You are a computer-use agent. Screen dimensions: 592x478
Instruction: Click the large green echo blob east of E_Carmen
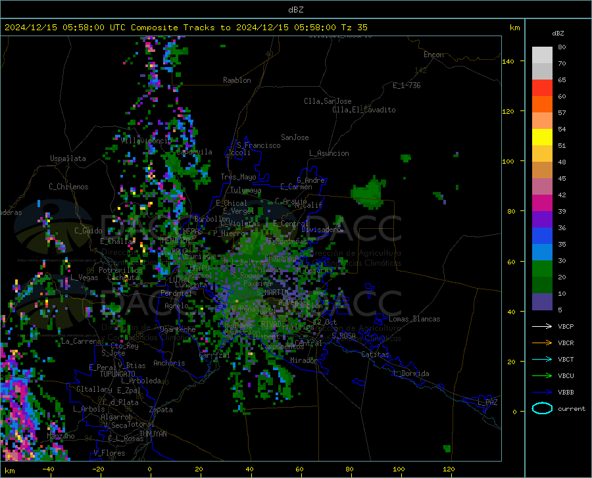tap(369, 193)
